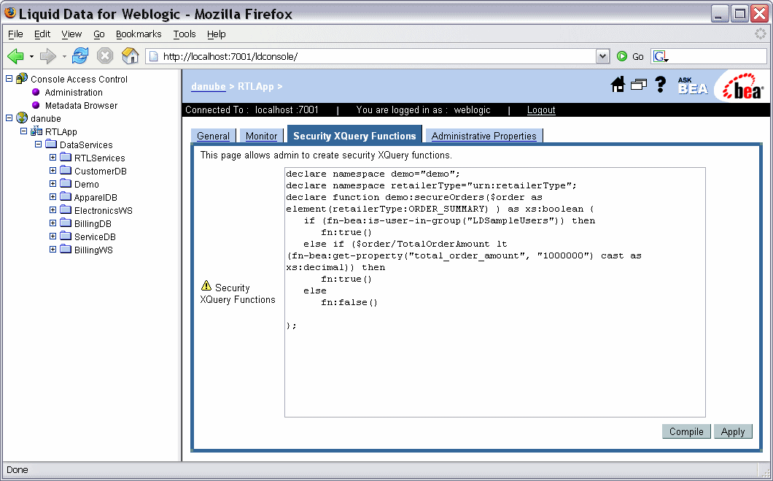Viewport: 773px width, 481px height.
Task: Select the Administration purple bullet icon
Action: pos(36,92)
